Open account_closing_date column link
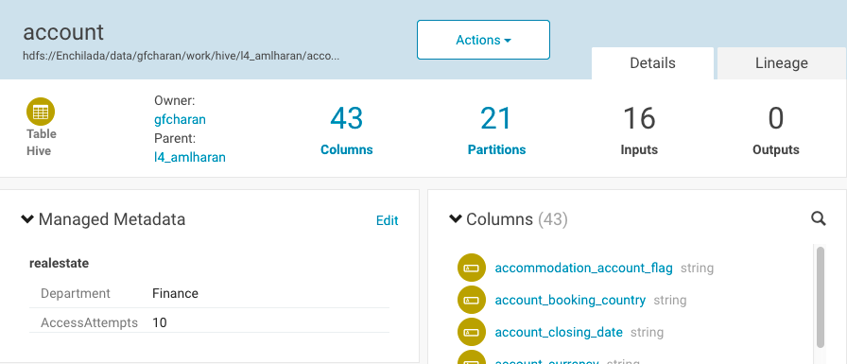The image size is (847, 364). click(x=559, y=332)
